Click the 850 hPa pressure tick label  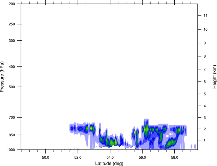11,135
